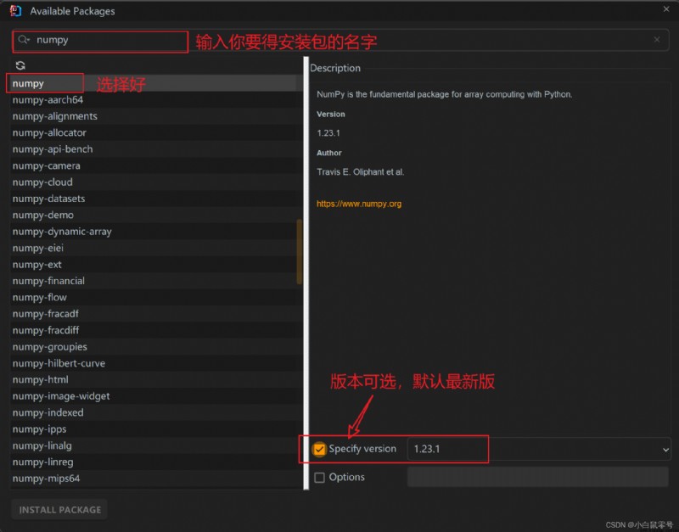Select numpy-alignments in the list
The height and width of the screenshot is (532, 679).
pyautogui.click(x=156, y=116)
